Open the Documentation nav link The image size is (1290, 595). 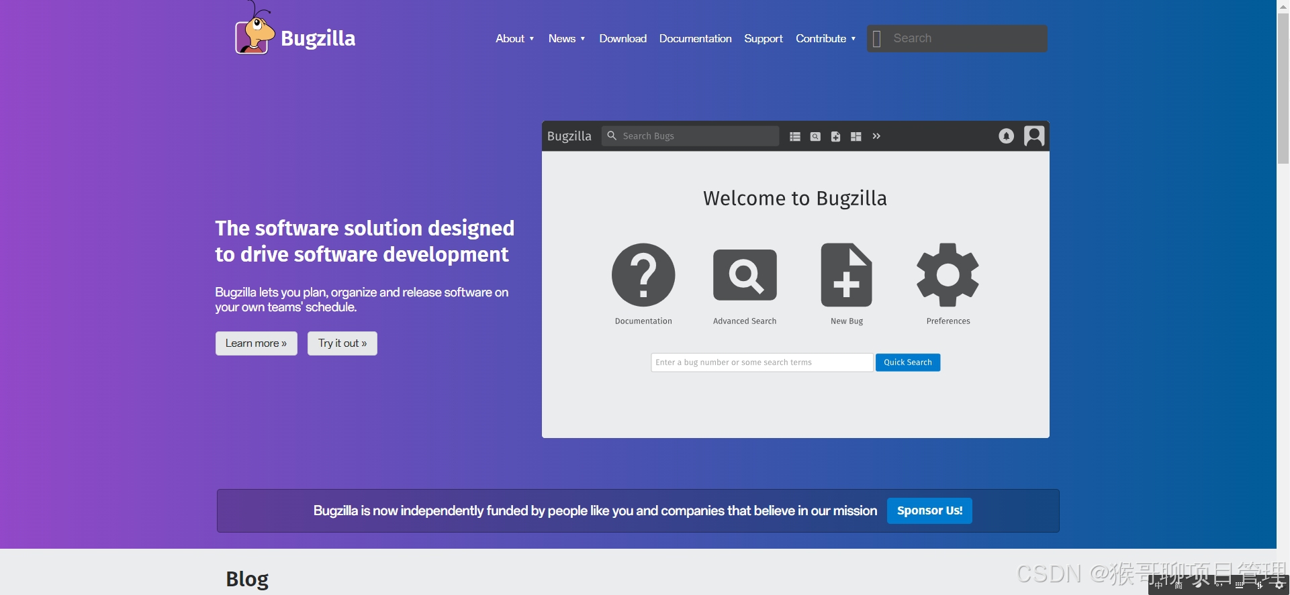pos(695,39)
